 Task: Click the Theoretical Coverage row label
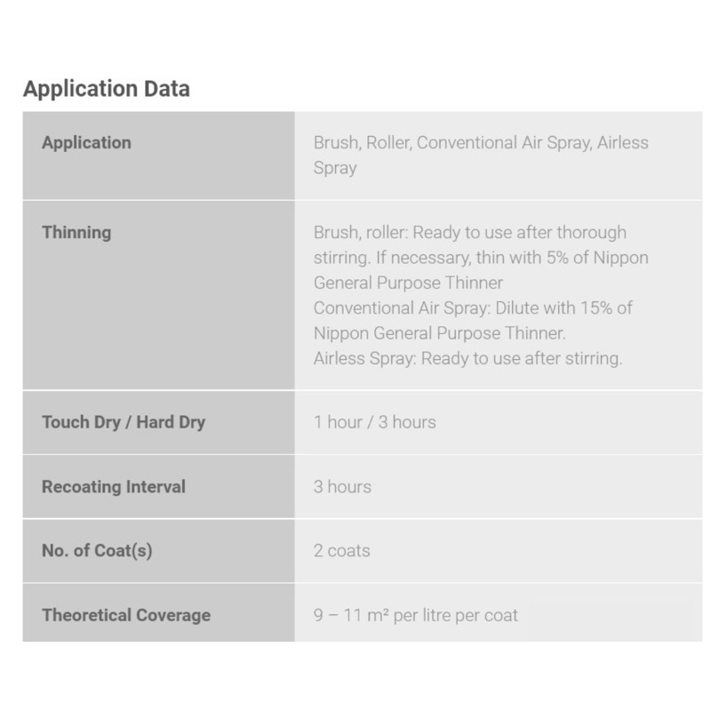click(126, 615)
